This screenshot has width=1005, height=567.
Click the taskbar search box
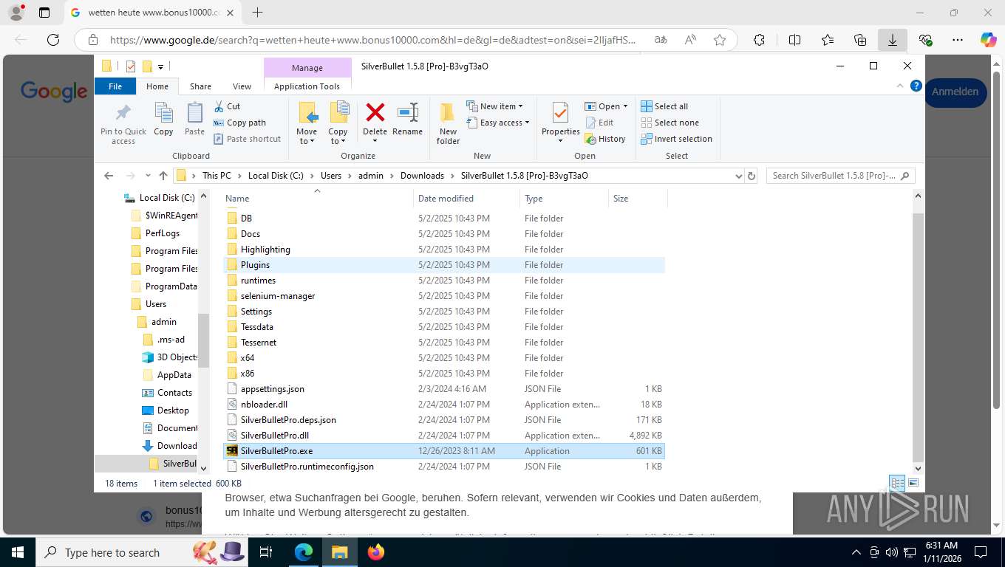[x=142, y=552]
